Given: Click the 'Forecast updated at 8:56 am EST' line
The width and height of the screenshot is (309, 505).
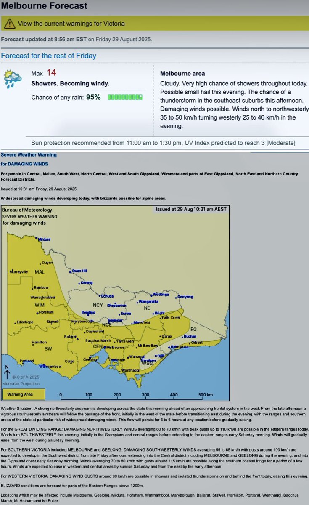Looking at the screenshot, I should pos(76,40).
